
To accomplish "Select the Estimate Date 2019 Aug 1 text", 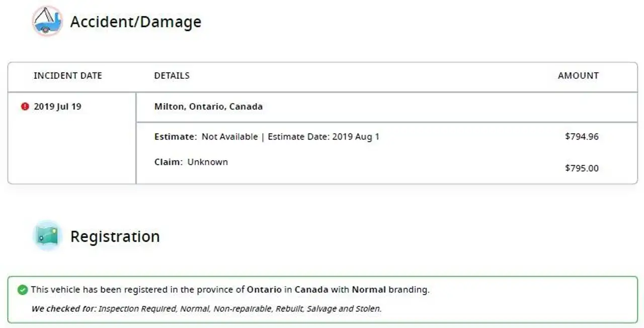I will point(324,137).
